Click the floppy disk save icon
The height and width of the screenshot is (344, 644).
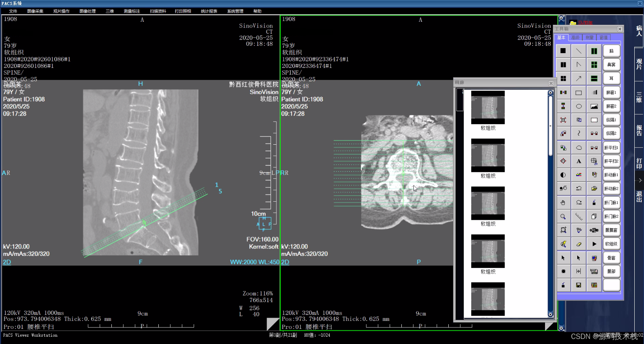click(x=578, y=285)
